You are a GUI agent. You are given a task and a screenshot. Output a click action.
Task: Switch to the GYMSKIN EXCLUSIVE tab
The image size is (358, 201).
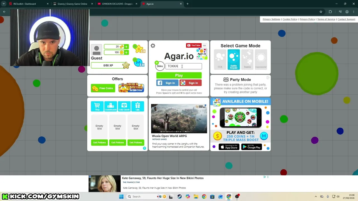click(117, 4)
